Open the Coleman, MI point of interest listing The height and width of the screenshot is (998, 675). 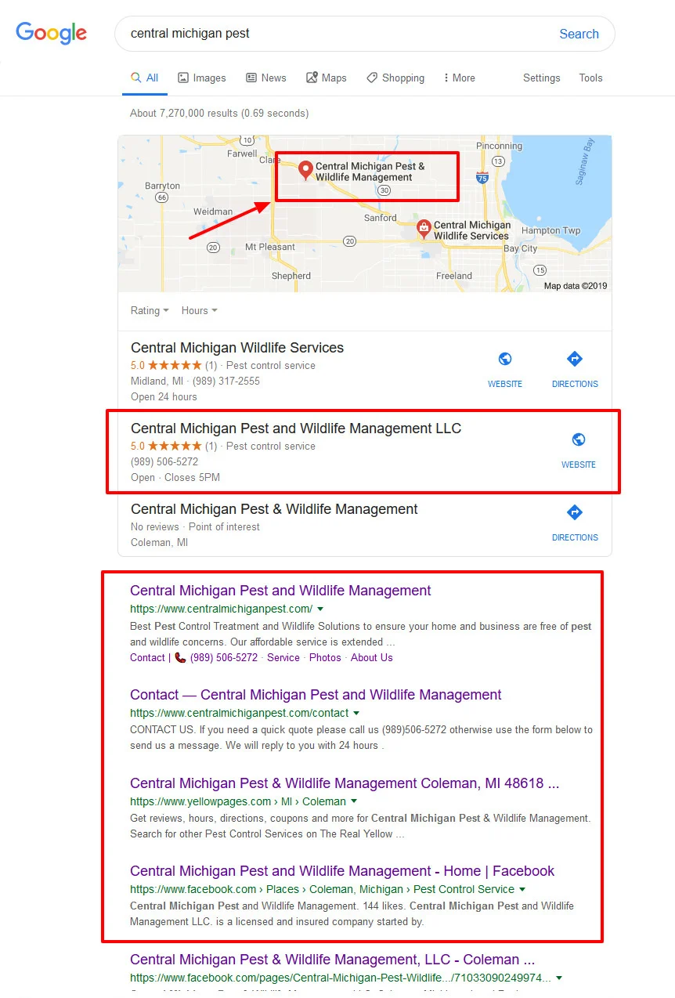pyautogui.click(x=274, y=509)
